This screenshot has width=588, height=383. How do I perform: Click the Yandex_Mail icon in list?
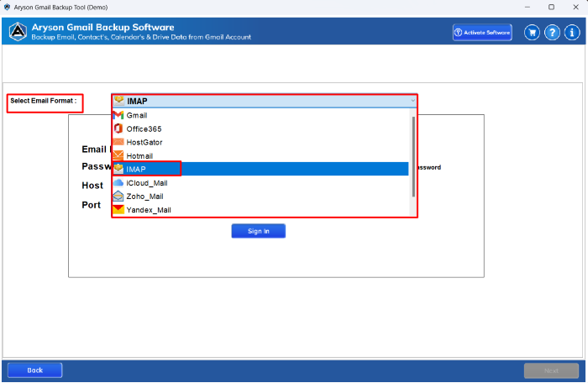click(x=118, y=210)
